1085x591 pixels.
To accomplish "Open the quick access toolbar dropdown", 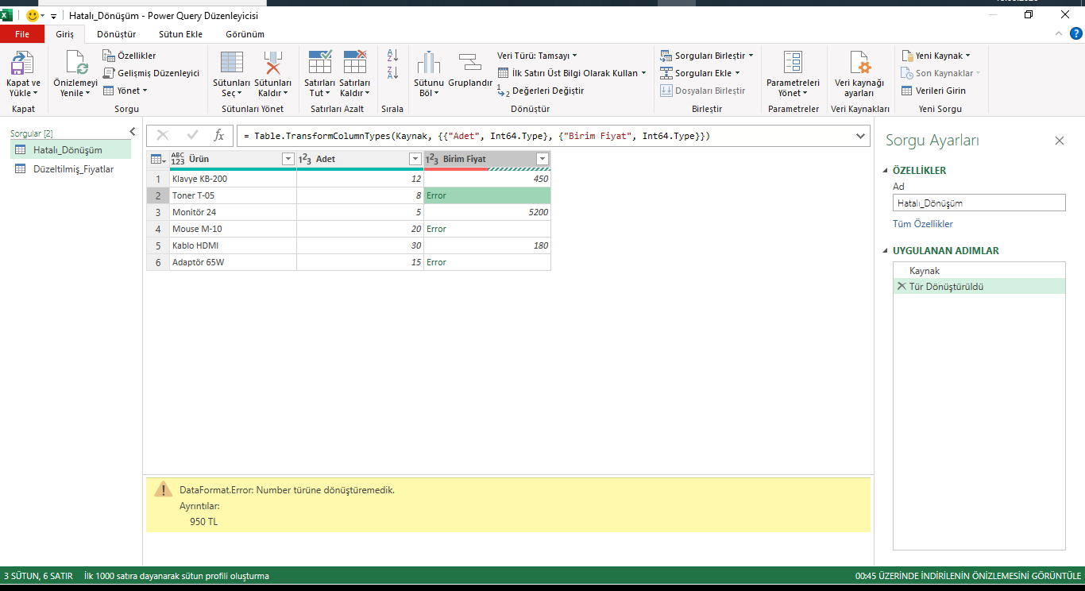I will pyautogui.click(x=53, y=16).
